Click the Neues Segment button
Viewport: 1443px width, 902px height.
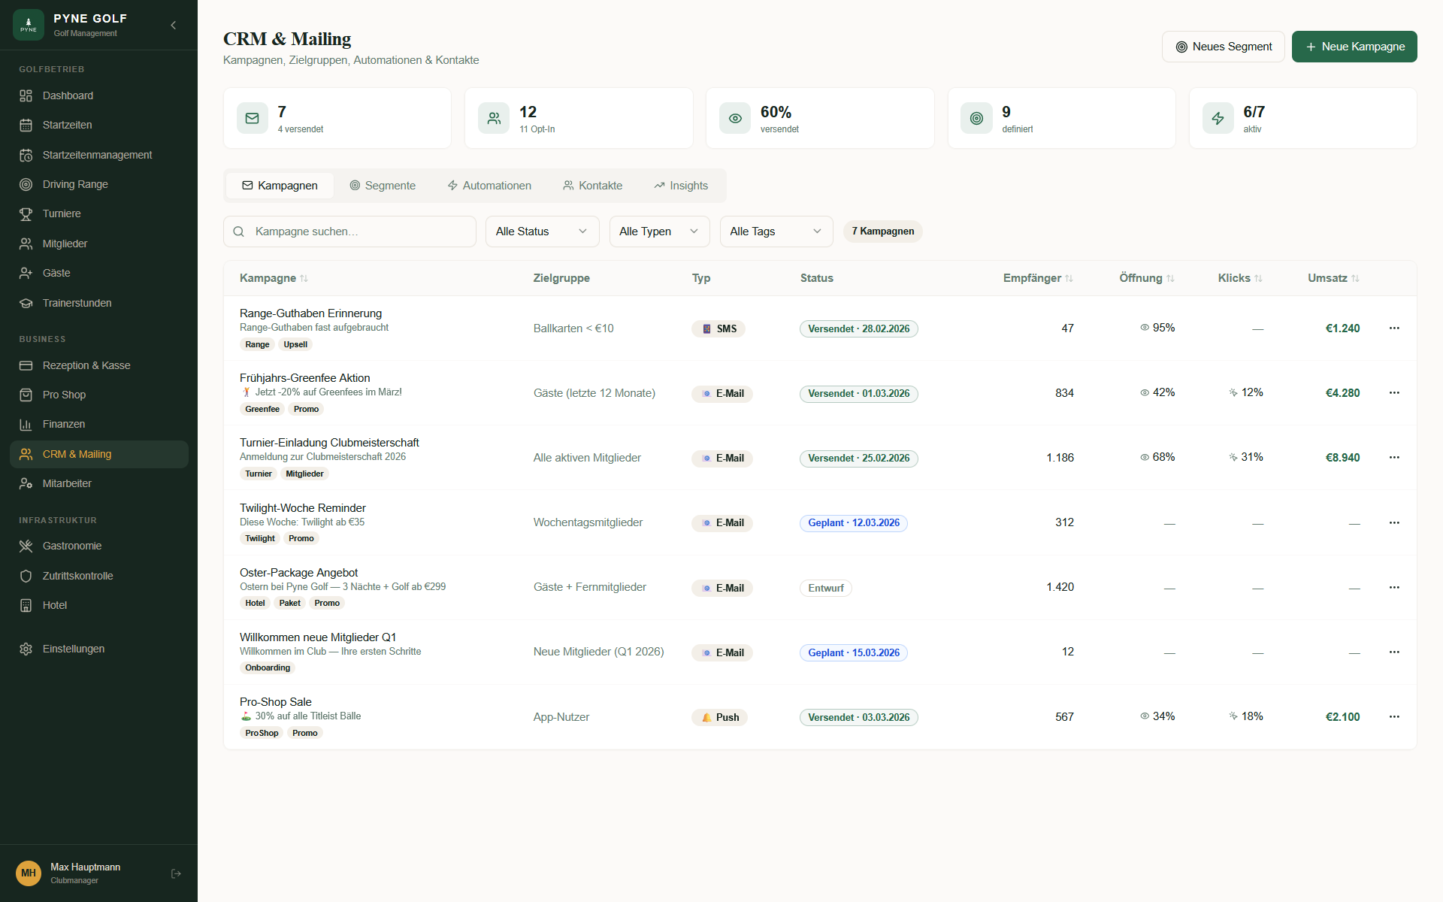pyautogui.click(x=1223, y=47)
